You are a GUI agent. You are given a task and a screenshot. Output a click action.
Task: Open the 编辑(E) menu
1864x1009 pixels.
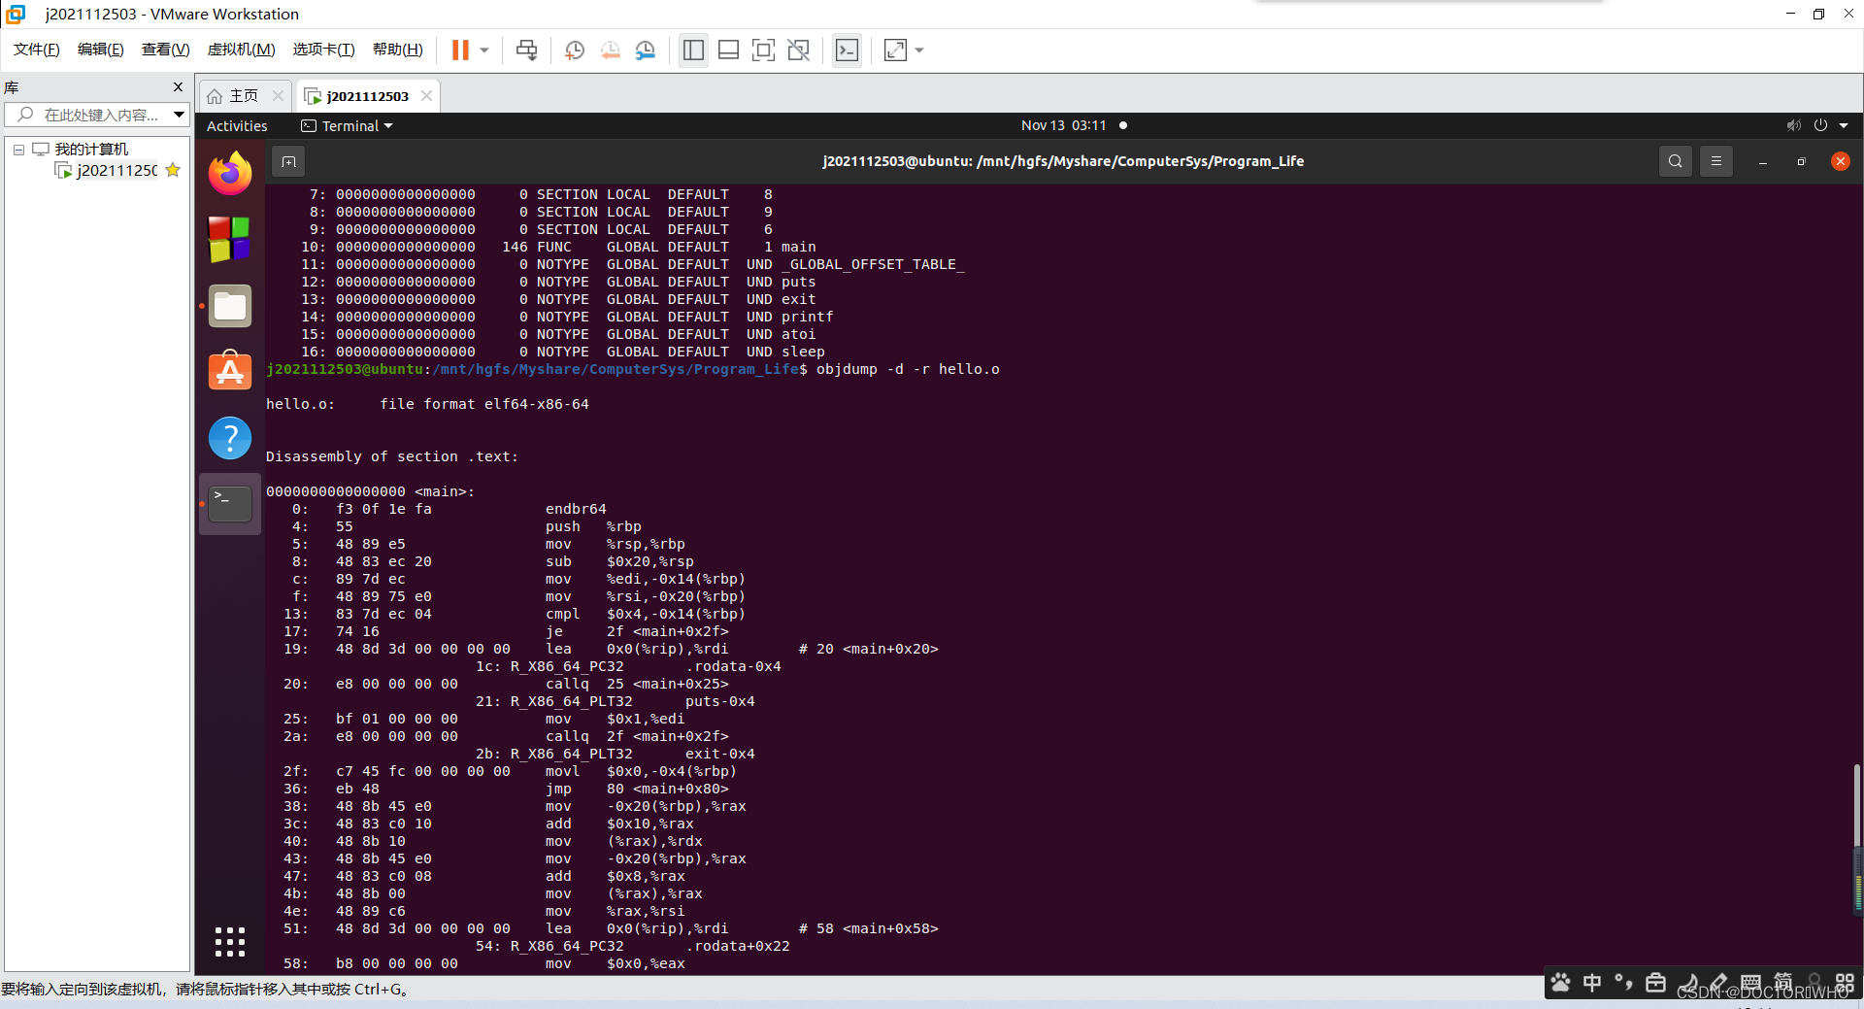coord(101,50)
